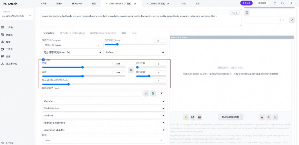Click power icon on ComfyUI tab
299x145 pixels.
click(x=168, y=4)
